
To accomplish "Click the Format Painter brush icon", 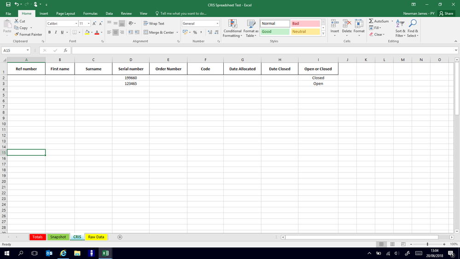I will [x=17, y=35].
